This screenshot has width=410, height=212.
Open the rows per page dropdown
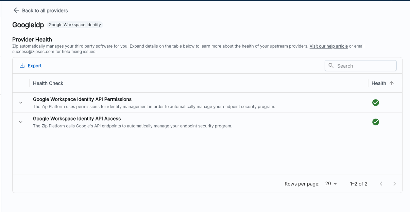[x=331, y=184]
